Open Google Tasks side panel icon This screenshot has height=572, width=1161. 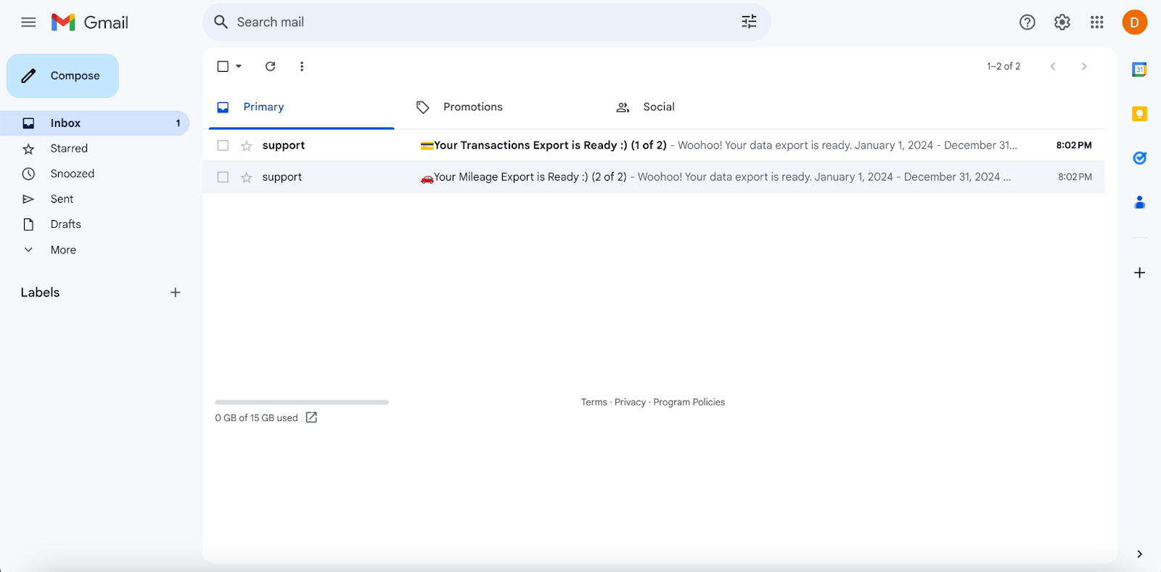tap(1139, 158)
